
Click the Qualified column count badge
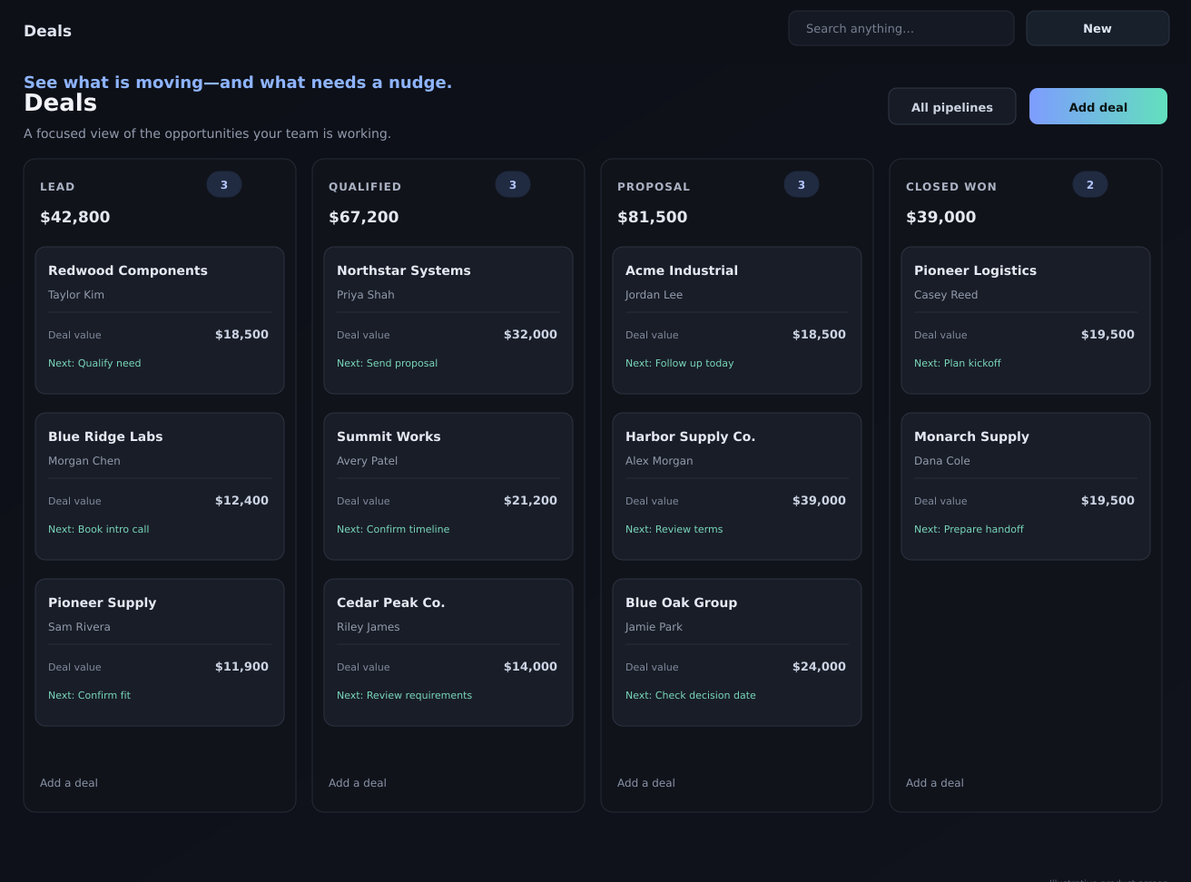tap(513, 185)
